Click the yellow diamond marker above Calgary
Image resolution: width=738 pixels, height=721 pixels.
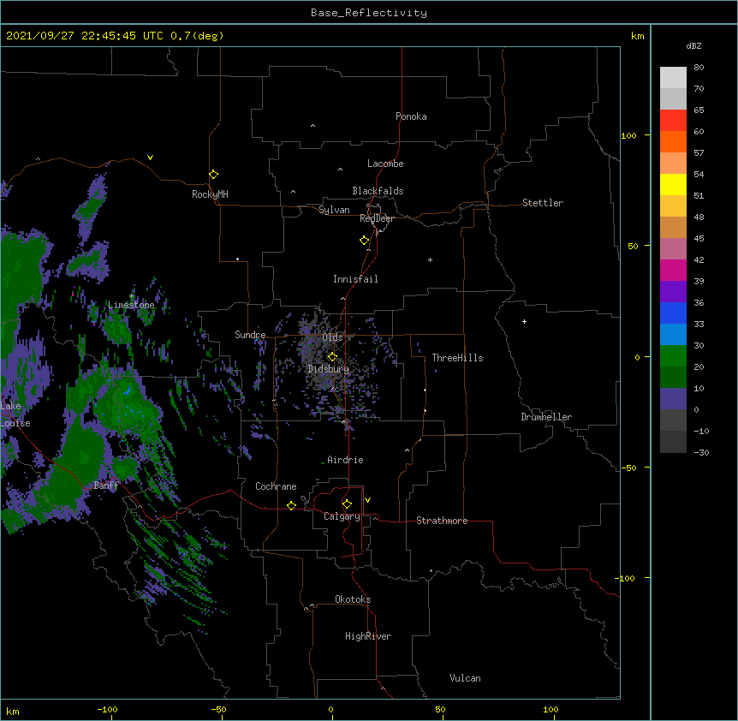[347, 504]
